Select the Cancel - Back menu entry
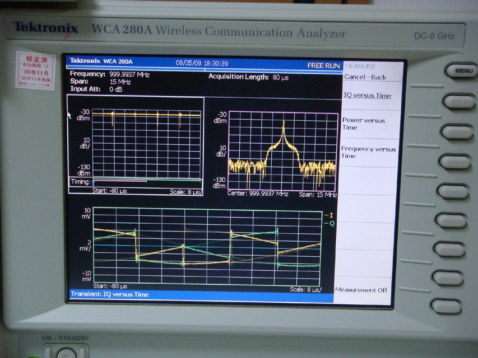Screen dimensions: 478x358 365,77
